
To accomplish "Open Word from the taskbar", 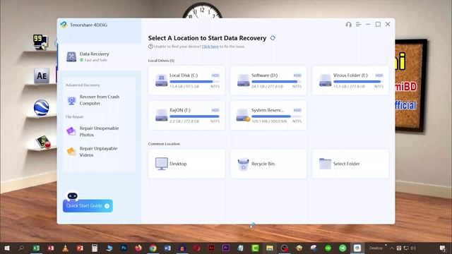I will point(167,248).
